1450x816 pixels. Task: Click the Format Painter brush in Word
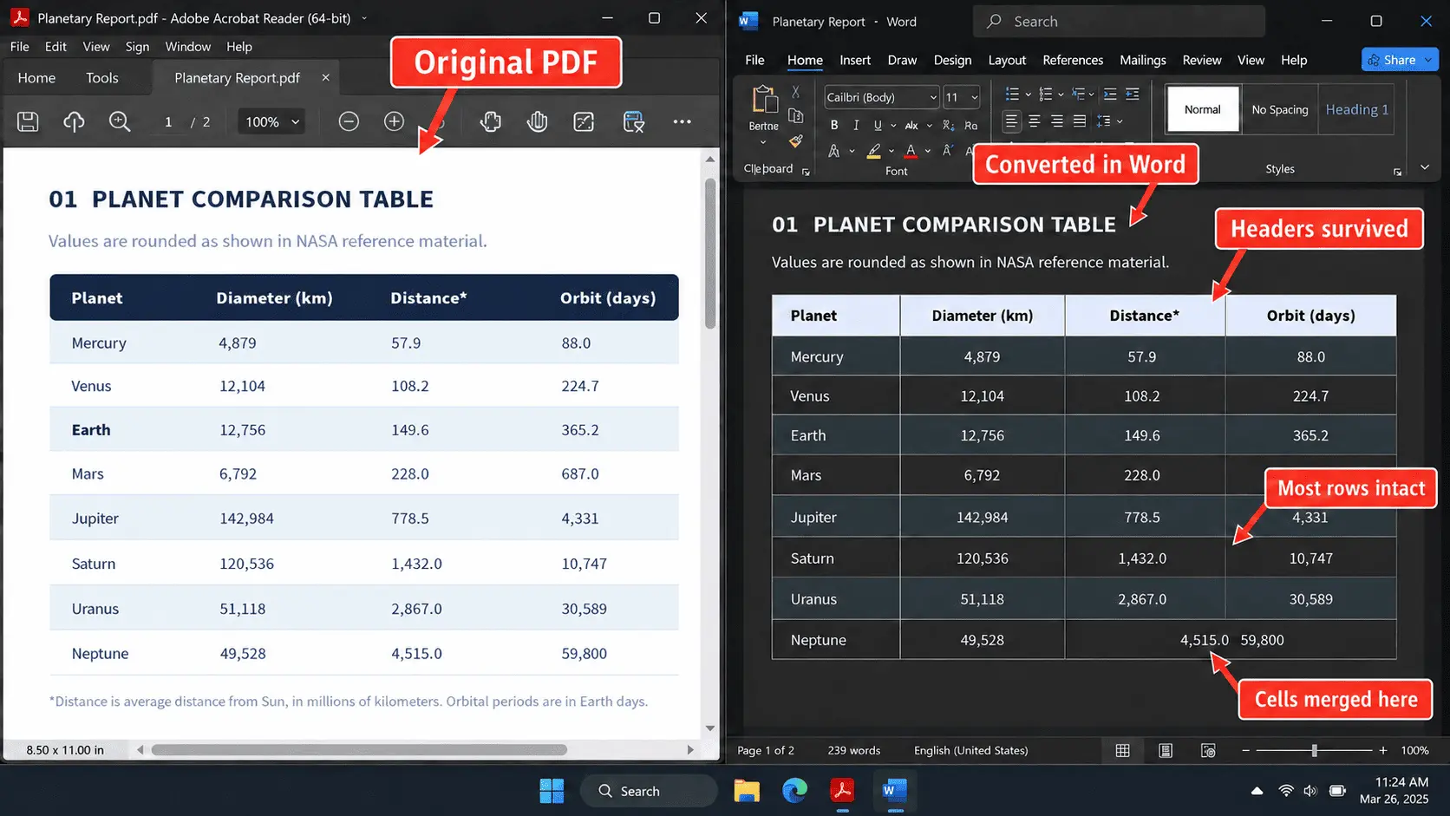point(796,140)
